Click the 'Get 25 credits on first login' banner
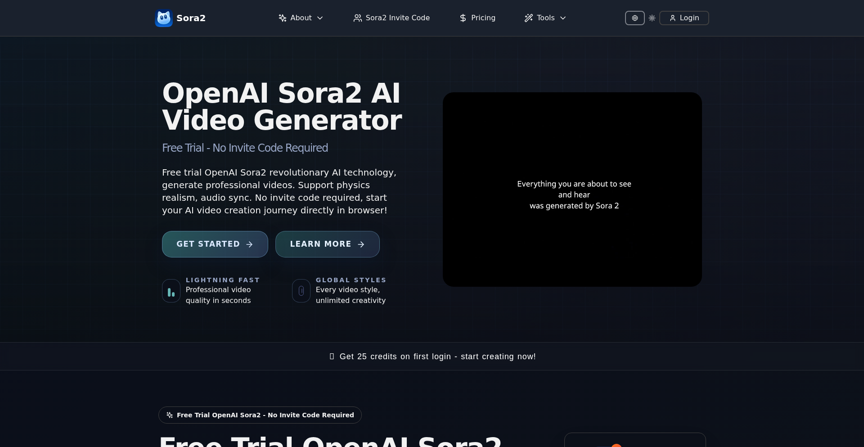The height and width of the screenshot is (447, 864). (432, 357)
